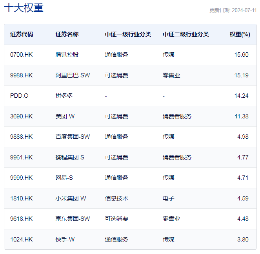This screenshot has width=260, height=254.
Task: Click 零售业 in the 京东集团-SW row
Action: point(171,218)
